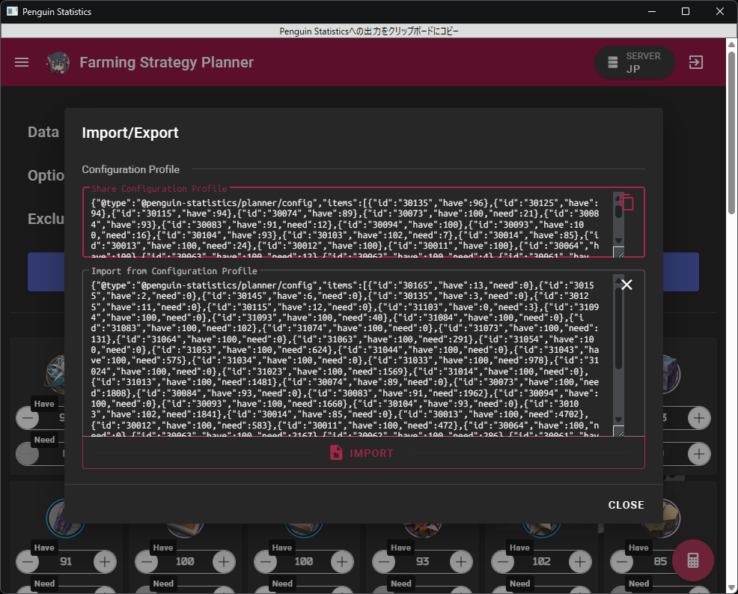Open the hamburger navigation menu
Screen dimensions: 738x594
pos(22,62)
